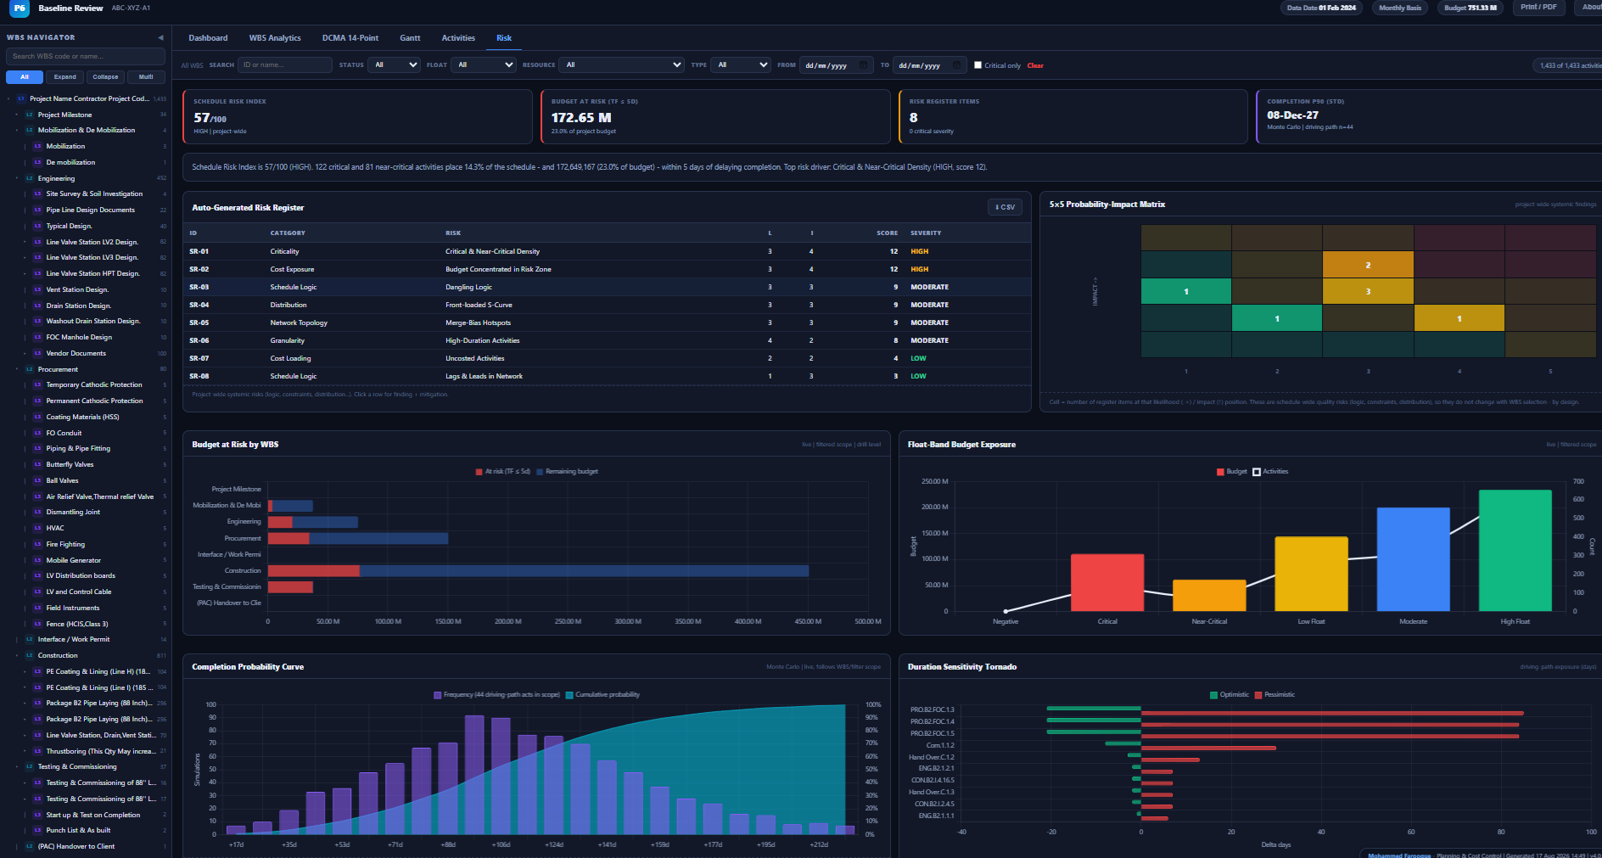Viewport: 1602px width, 858px height.
Task: Open the RESOURCE filter dropdown
Action: tap(623, 64)
